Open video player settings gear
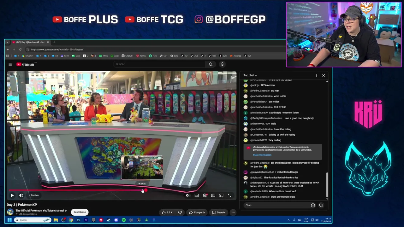Screen dimensions: 404x227 [x=205, y=195]
